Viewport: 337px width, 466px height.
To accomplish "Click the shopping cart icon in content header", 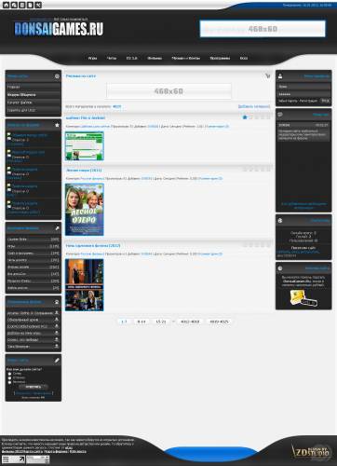I will 267,75.
